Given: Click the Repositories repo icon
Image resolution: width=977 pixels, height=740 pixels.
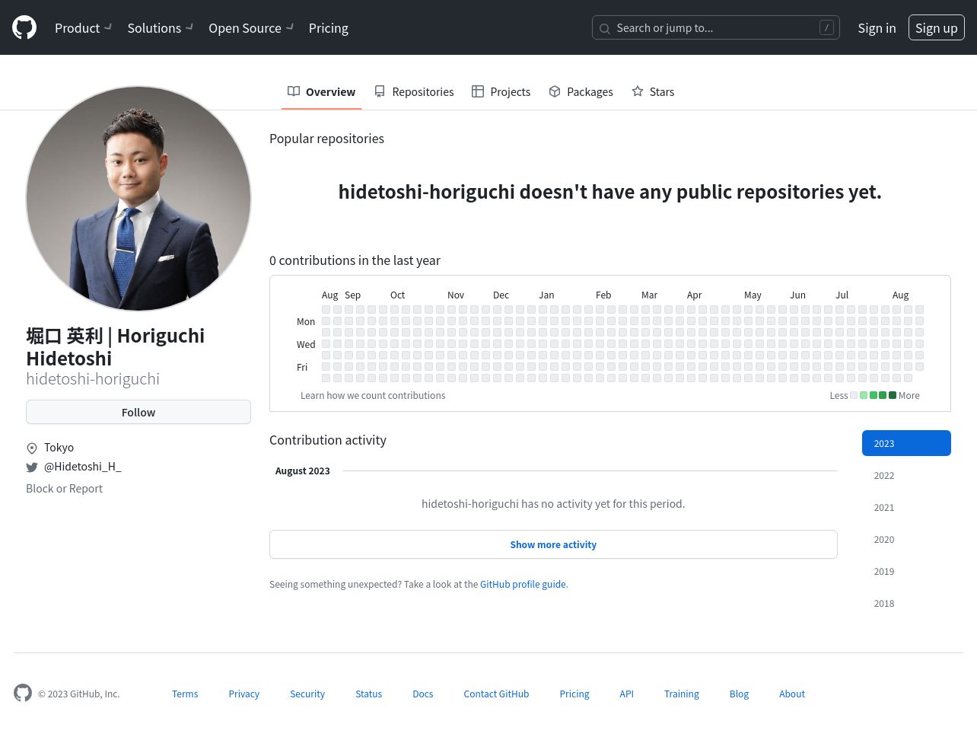Looking at the screenshot, I should point(380,91).
